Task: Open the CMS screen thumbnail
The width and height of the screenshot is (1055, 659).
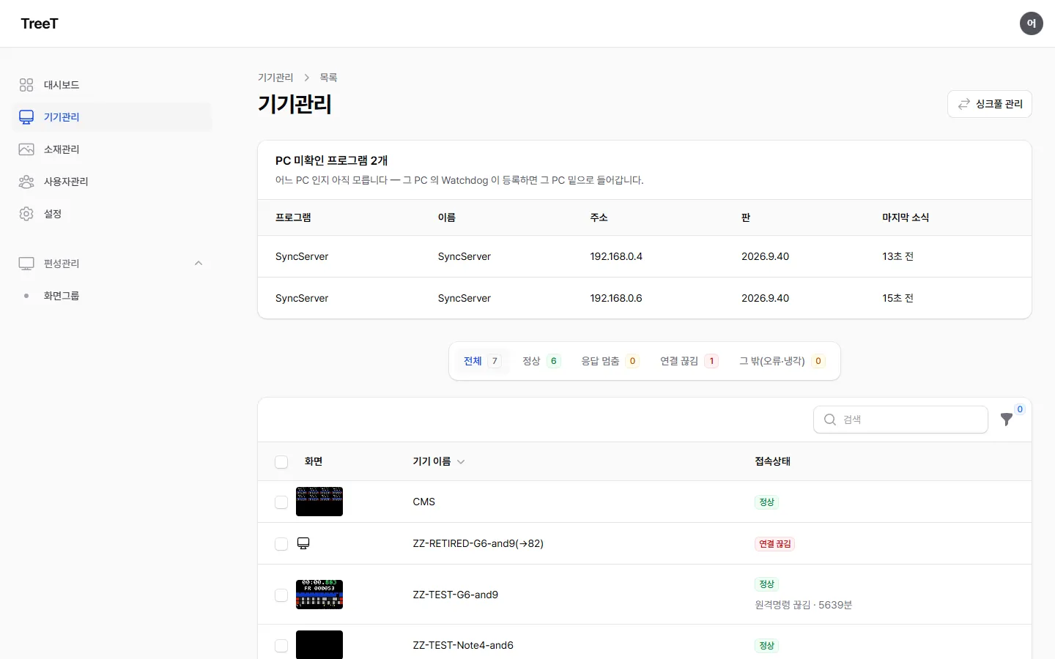Action: point(319,502)
